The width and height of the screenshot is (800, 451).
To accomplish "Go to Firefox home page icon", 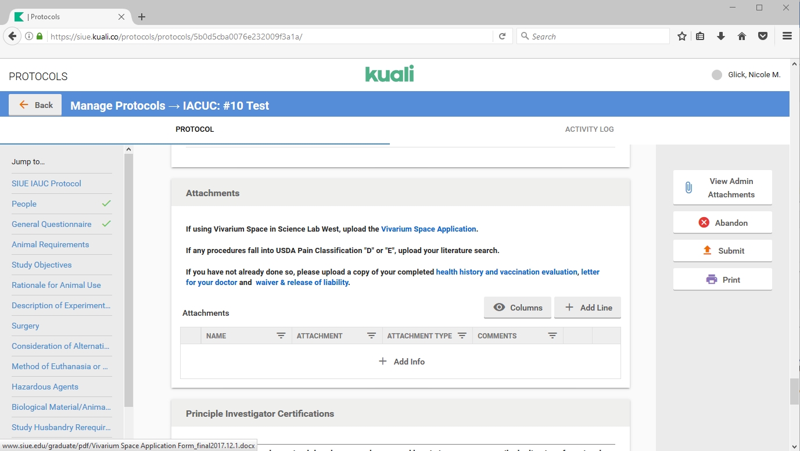I will tap(742, 36).
